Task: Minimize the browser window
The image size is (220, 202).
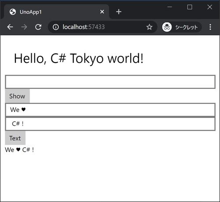Action: point(170,7)
